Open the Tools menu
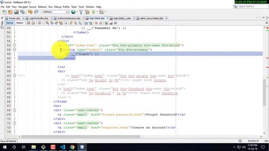Screen dimensions: 269x151 pos(81,7)
